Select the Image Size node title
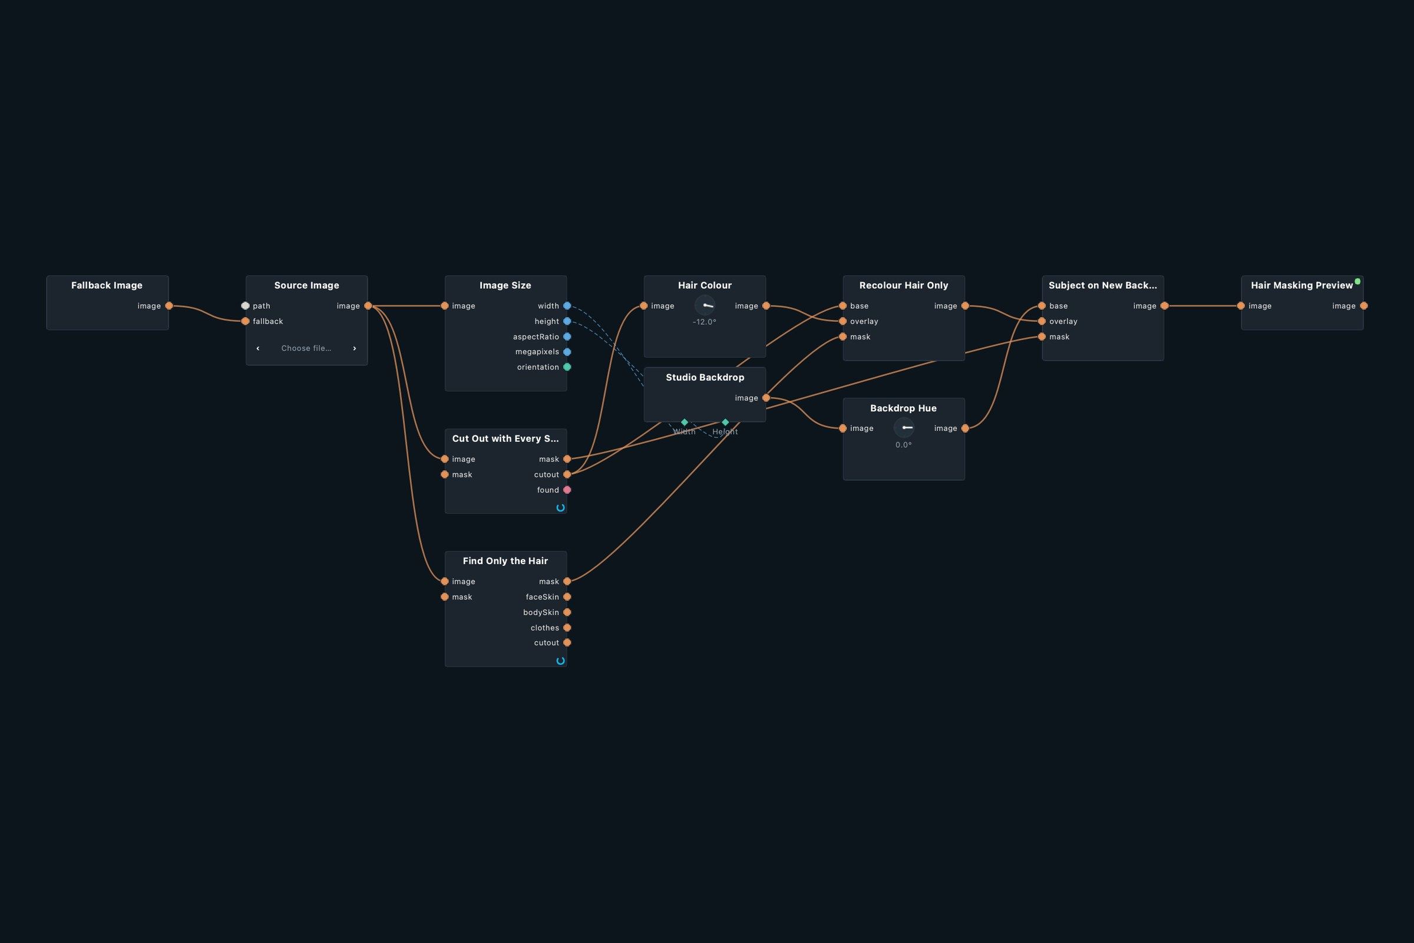Viewport: 1414px width, 943px height. tap(506, 286)
